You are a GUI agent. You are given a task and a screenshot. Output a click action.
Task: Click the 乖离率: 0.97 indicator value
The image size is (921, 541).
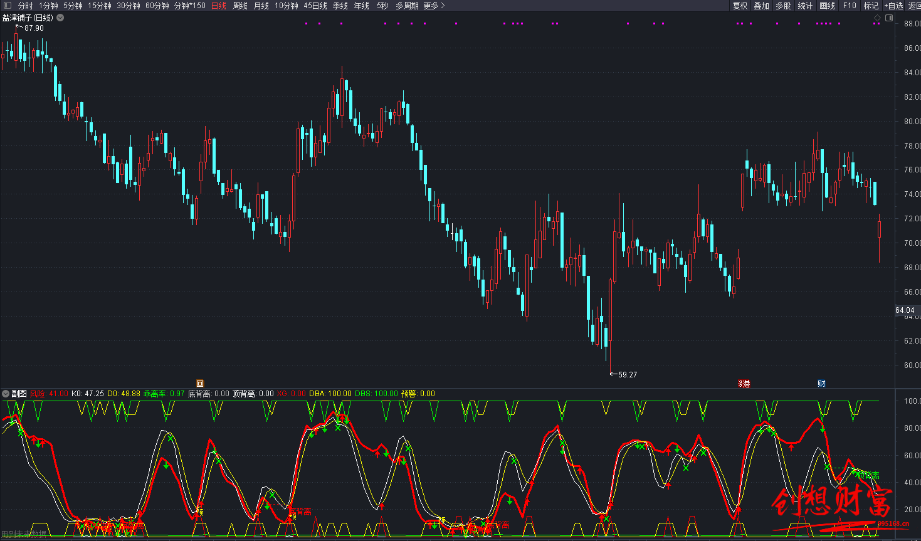(164, 394)
